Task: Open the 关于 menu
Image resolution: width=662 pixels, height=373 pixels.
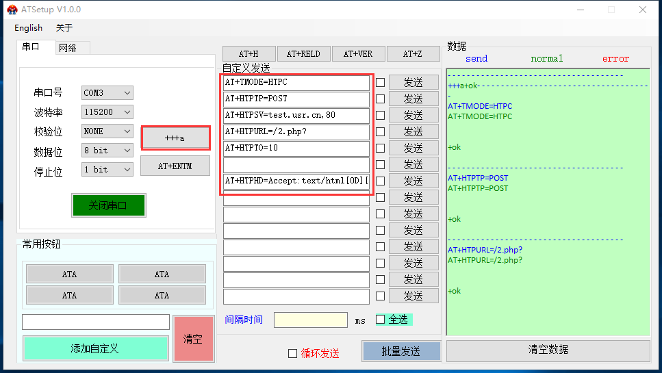Action: 64,28
